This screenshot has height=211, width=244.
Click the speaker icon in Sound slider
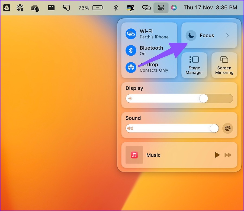[x=130, y=128]
